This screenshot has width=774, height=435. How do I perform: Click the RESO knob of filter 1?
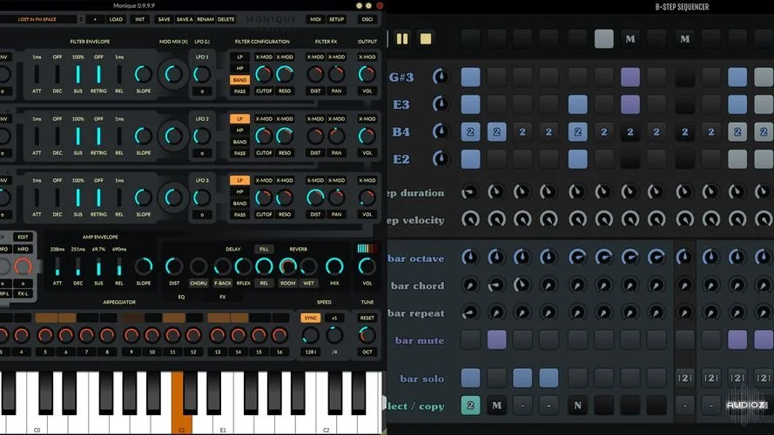click(285, 74)
